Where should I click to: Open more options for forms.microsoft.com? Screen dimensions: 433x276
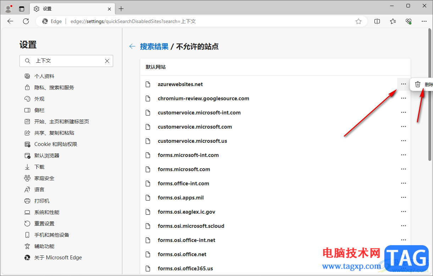click(x=403, y=169)
